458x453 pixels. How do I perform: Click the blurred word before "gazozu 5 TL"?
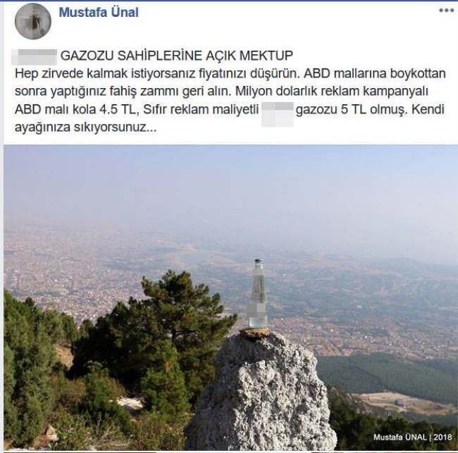[277, 114]
